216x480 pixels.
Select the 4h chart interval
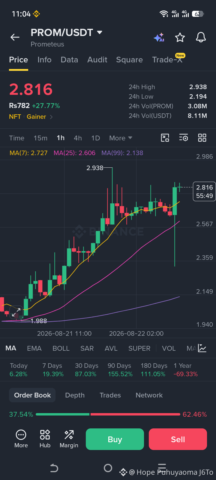(78, 138)
